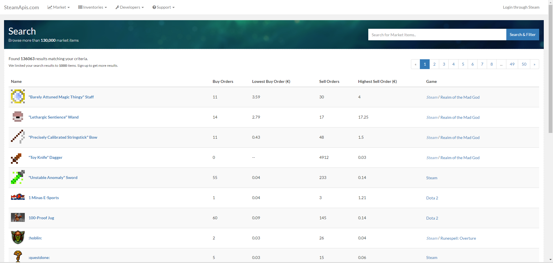Open the :questdone: item link

[39, 258]
